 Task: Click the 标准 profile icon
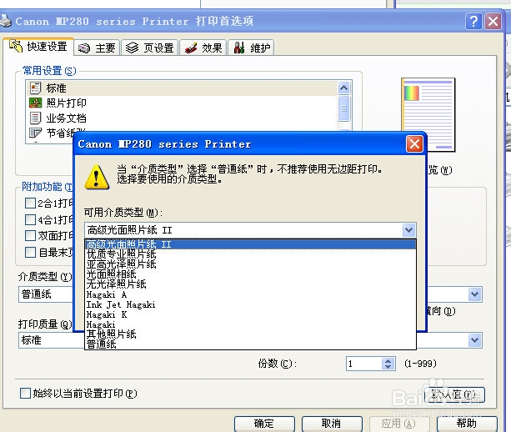(35, 88)
